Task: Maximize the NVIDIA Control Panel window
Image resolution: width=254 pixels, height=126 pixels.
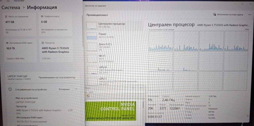Action: [x=133, y=88]
